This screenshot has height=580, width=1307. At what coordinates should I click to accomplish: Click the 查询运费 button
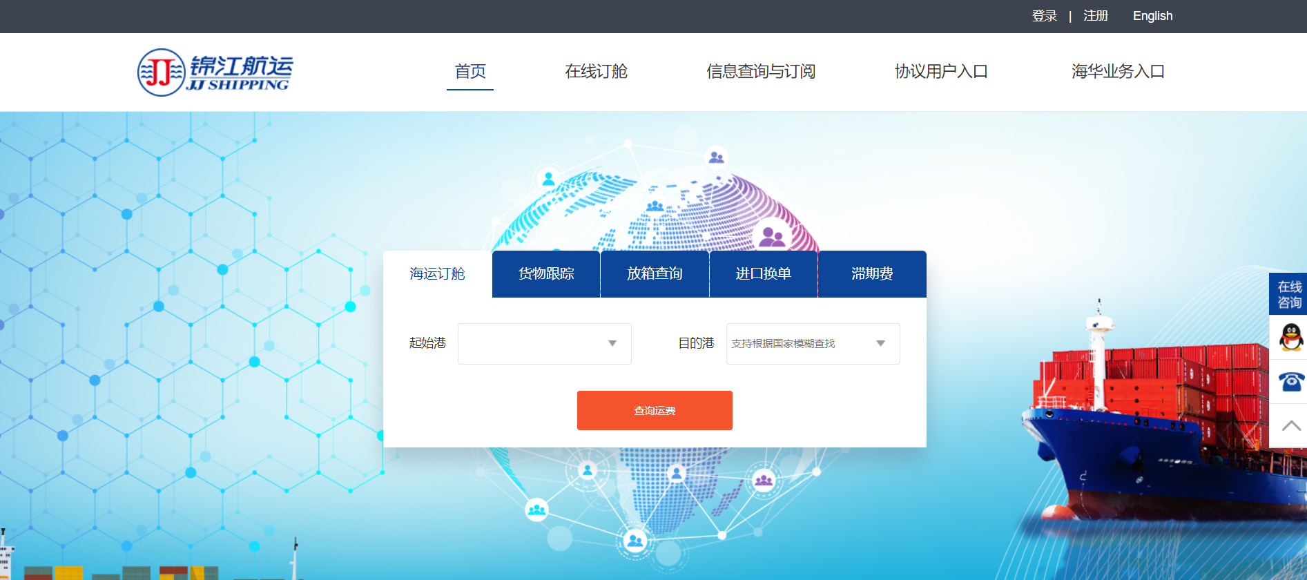click(x=655, y=410)
